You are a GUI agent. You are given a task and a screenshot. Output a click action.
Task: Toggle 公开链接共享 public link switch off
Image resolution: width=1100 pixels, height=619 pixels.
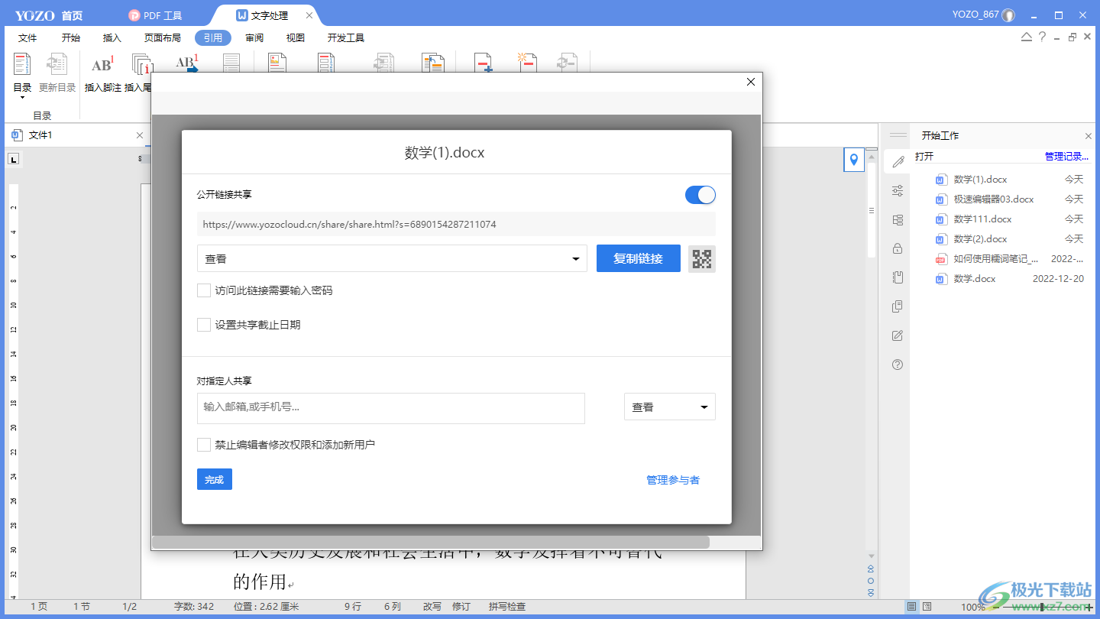pos(700,195)
